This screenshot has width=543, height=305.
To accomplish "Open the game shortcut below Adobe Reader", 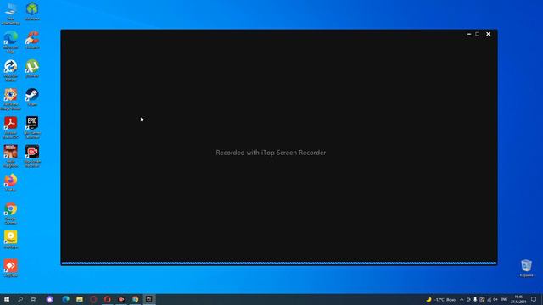I will click(10, 156).
